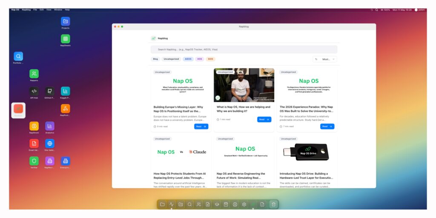Viewport: 436px width, 218px height.
Task: Read the What is Nap OS post
Action: coord(264,119)
